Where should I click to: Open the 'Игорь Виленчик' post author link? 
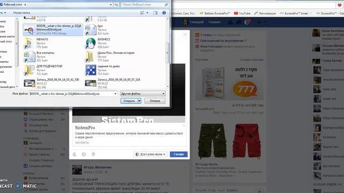[98, 167]
